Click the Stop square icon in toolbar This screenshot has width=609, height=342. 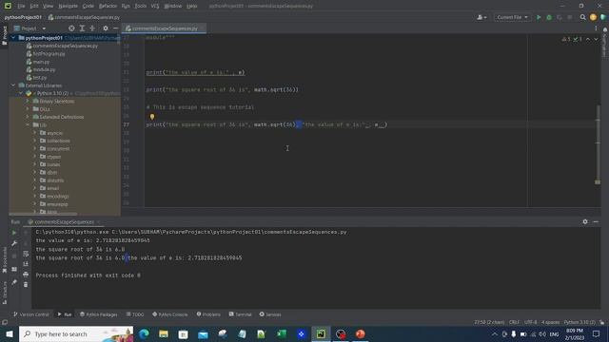[x=570, y=17]
